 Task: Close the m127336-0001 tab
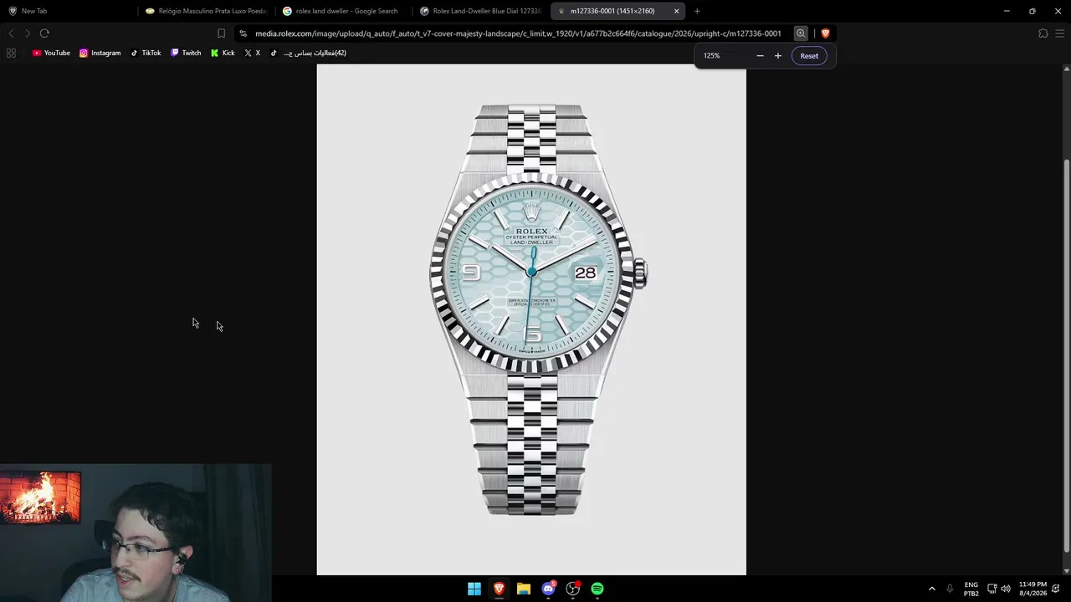coord(676,11)
